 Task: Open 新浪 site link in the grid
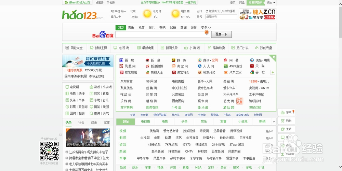(153, 60)
